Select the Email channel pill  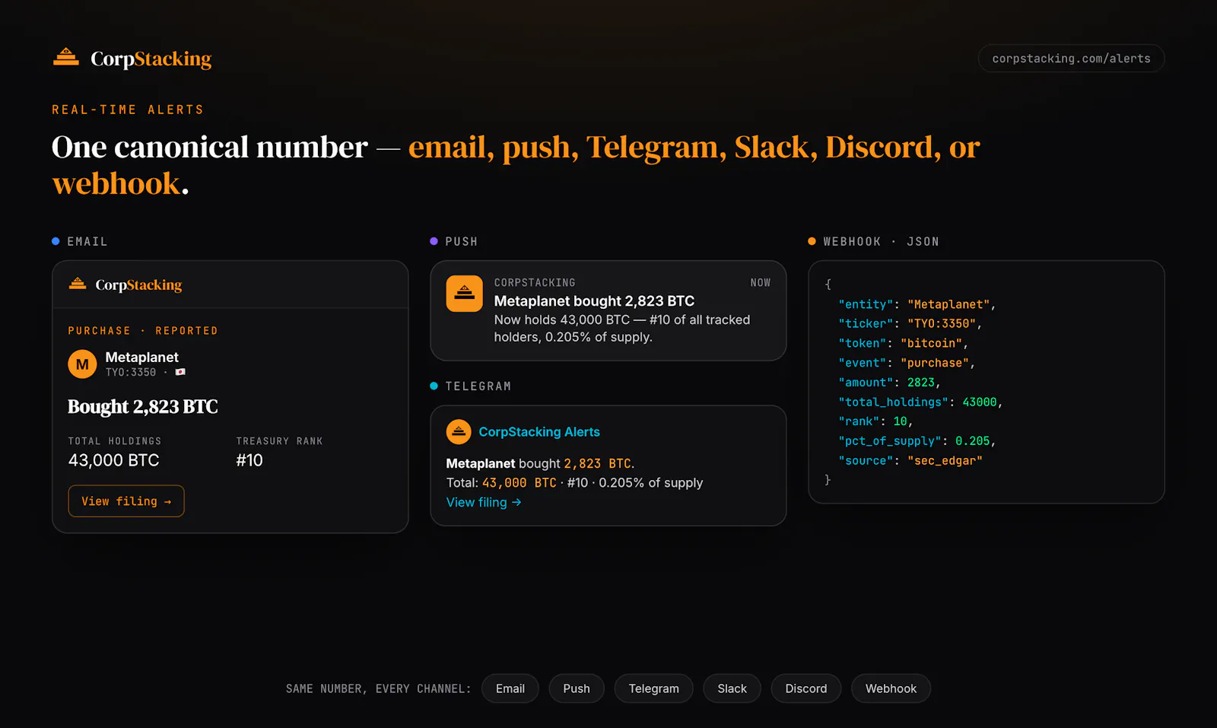[x=510, y=688]
